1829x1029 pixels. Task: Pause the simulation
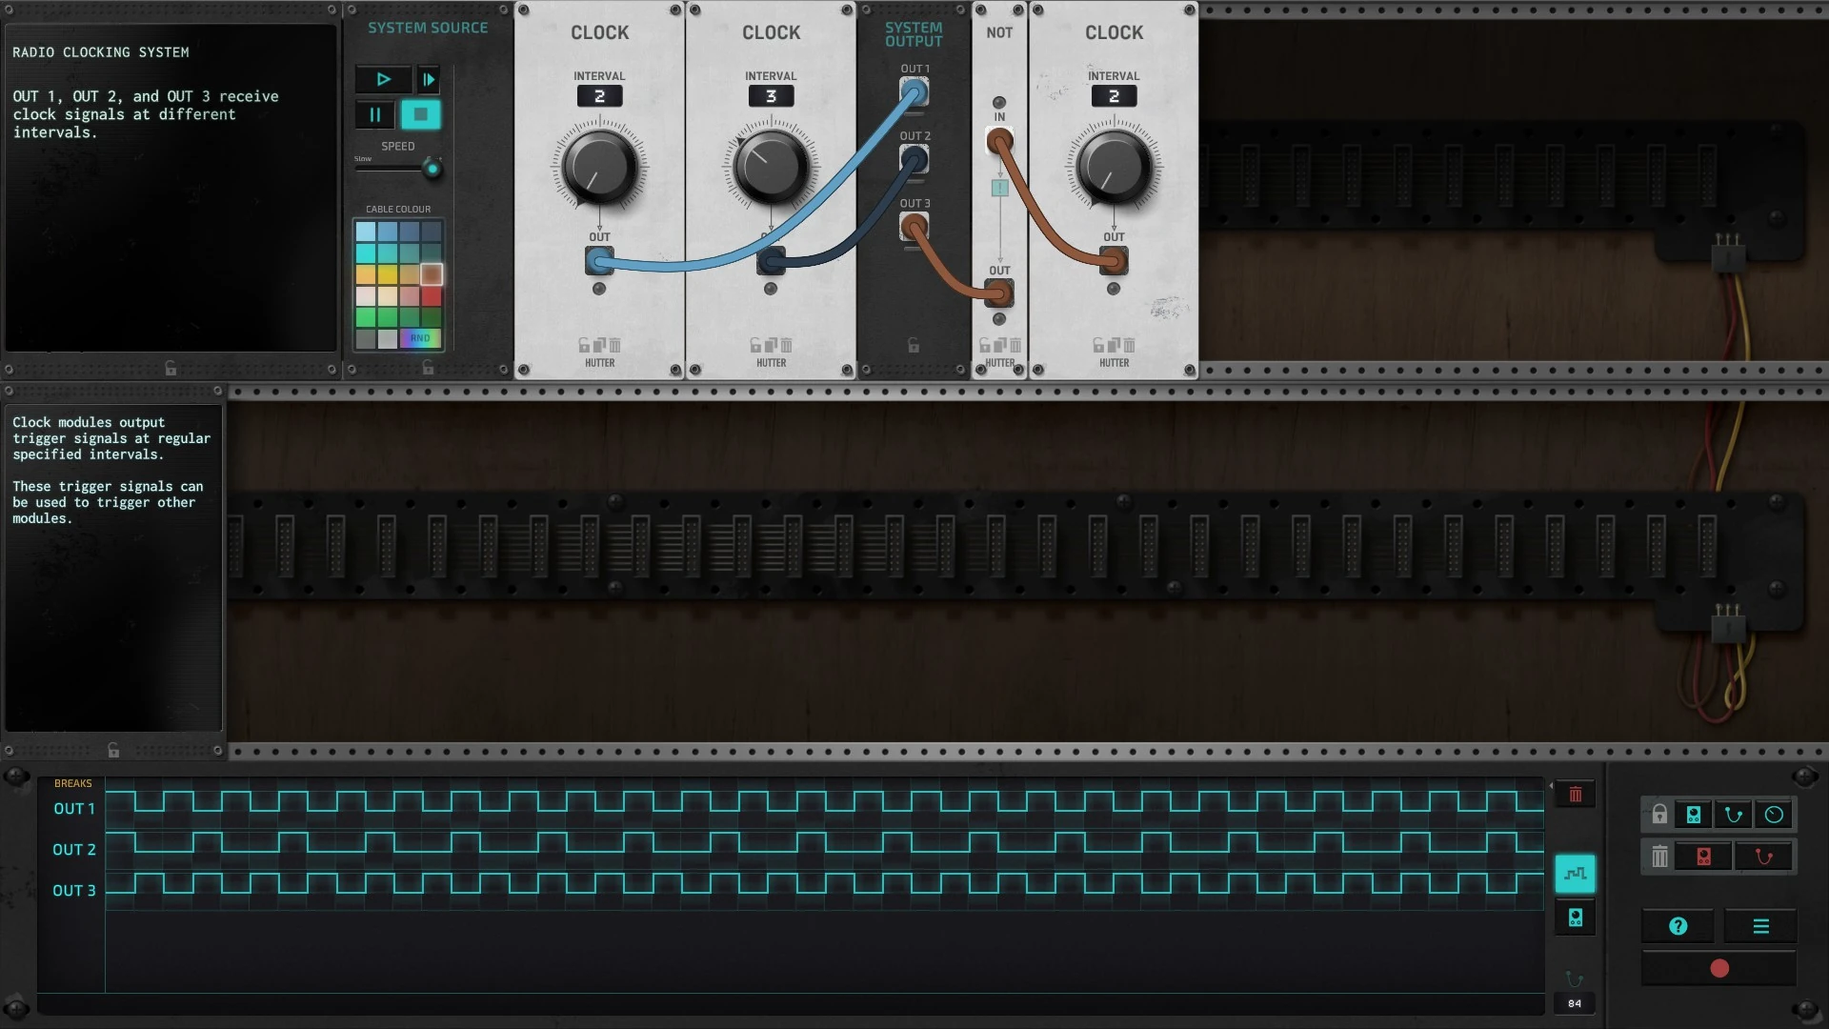click(374, 115)
